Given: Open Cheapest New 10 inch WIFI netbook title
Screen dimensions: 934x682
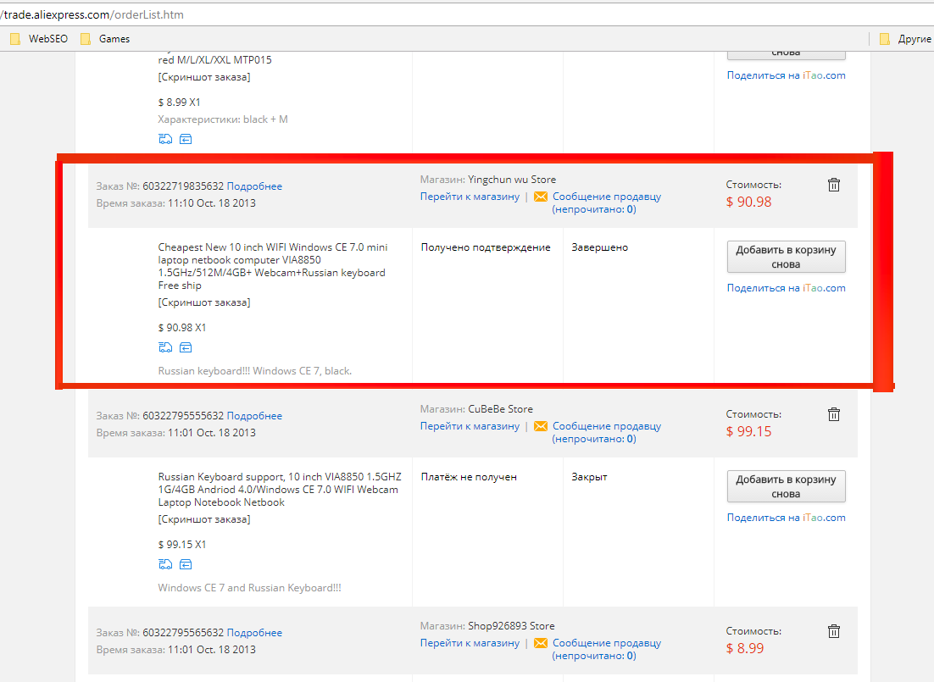Looking at the screenshot, I should coord(273,266).
